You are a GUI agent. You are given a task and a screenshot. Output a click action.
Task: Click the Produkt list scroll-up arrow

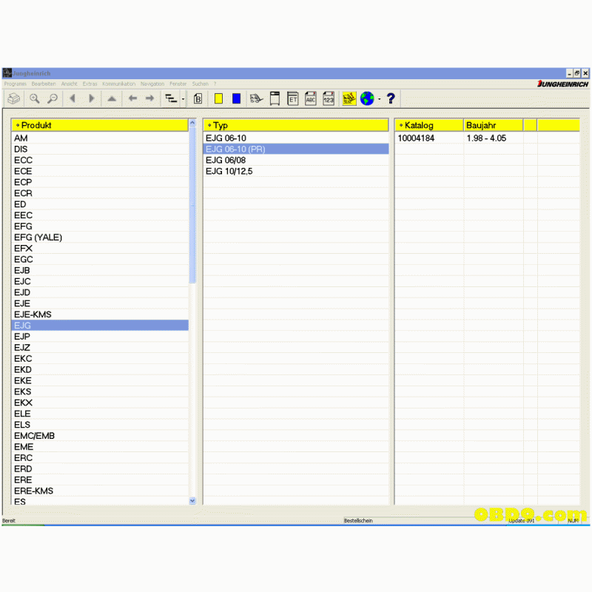coord(192,123)
